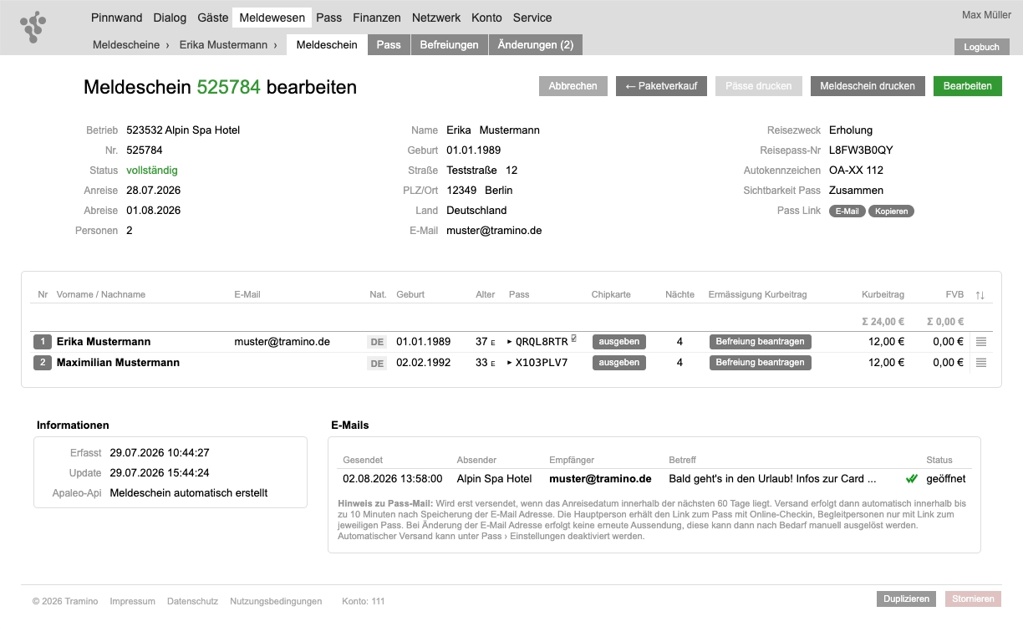Screen dimensions: 1023x642
Task: Click the Erika Mustermann breadcrumb
Action: 224,45
